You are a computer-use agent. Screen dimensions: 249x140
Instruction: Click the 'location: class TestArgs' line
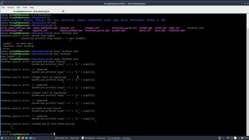(19, 46)
